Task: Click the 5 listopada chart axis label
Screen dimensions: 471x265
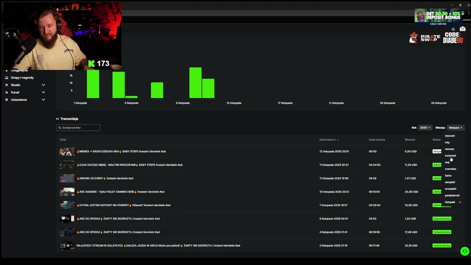Action: tap(131, 103)
